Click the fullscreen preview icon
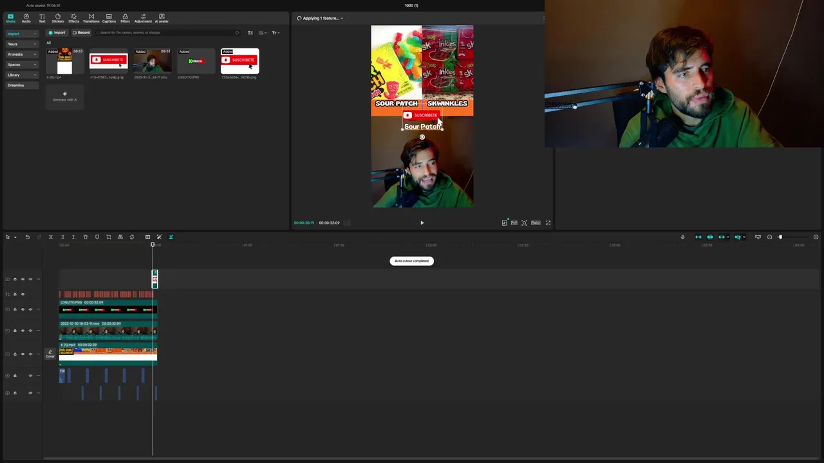 (x=548, y=222)
